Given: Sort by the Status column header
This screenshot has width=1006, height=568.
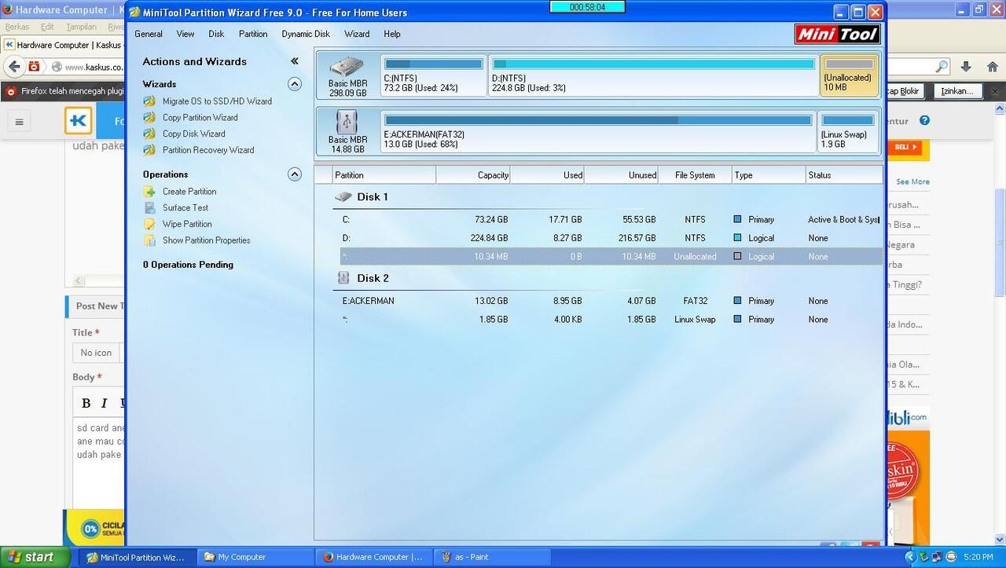Looking at the screenshot, I should [x=843, y=175].
